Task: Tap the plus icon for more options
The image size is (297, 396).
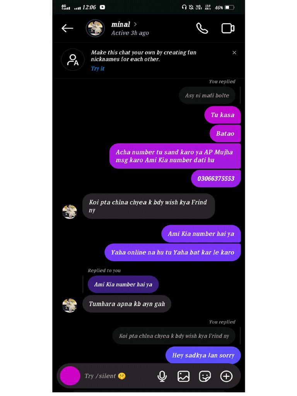Action: pyautogui.click(x=226, y=376)
